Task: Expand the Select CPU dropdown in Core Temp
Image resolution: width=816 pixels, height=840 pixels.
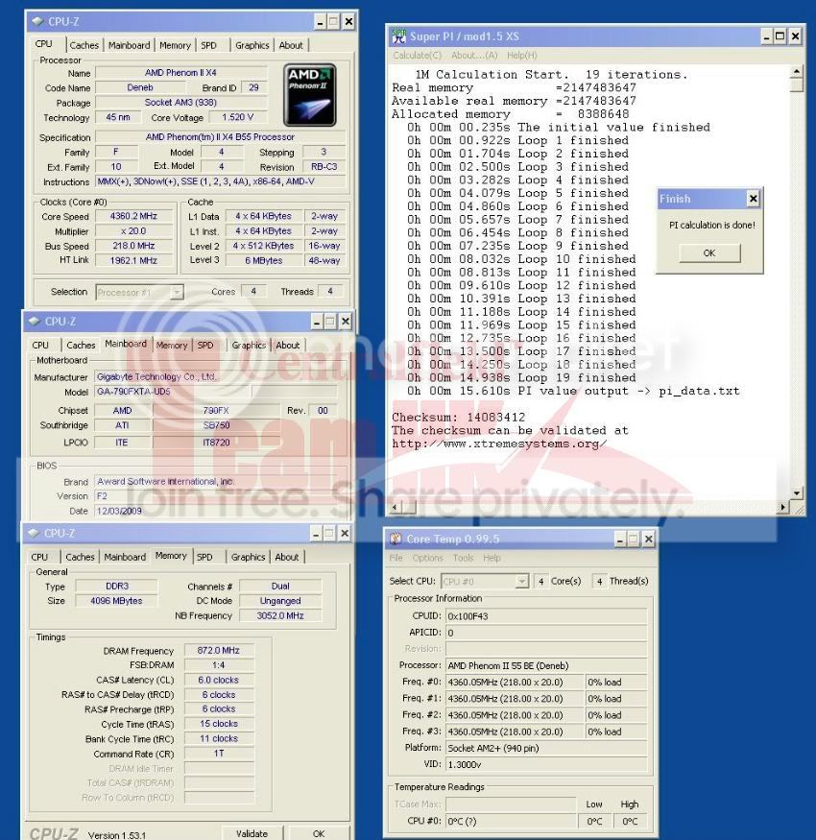Action: tap(521, 581)
